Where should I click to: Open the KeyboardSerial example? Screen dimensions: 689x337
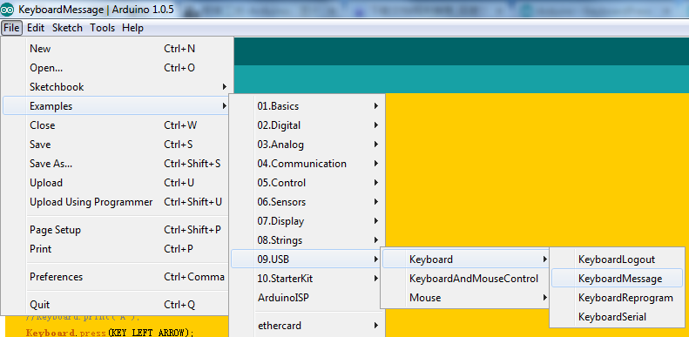coord(617,317)
